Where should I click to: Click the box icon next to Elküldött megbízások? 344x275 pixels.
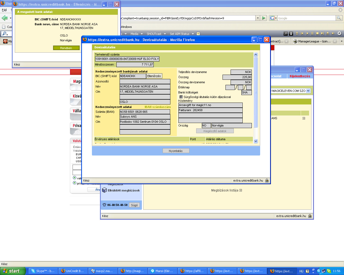(x=105, y=190)
